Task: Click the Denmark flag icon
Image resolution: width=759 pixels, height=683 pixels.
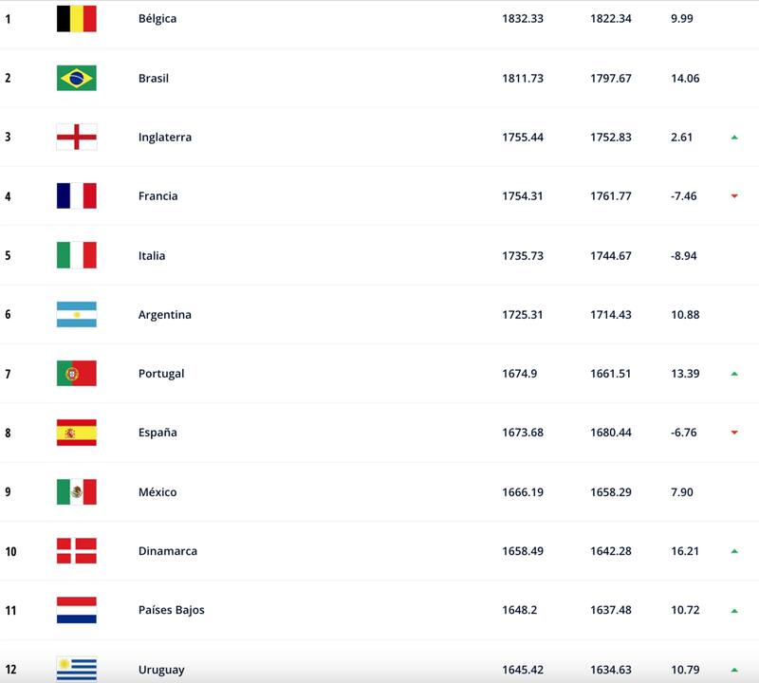Action: [x=76, y=551]
